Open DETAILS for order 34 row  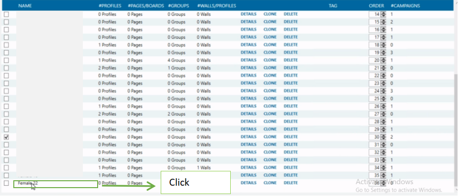pos(248,167)
